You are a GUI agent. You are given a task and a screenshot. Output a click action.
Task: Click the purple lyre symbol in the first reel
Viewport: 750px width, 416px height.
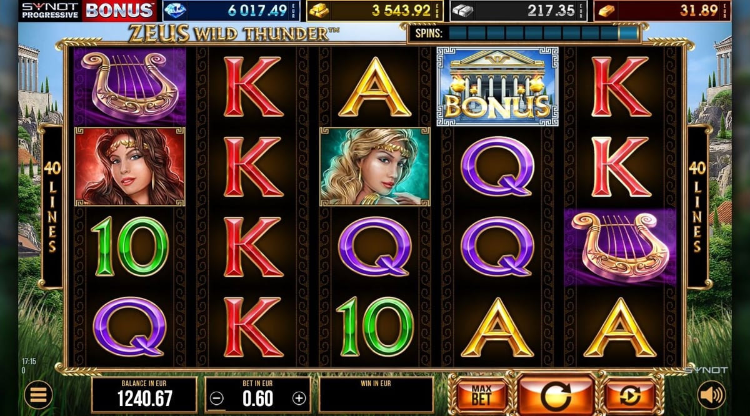(x=130, y=86)
